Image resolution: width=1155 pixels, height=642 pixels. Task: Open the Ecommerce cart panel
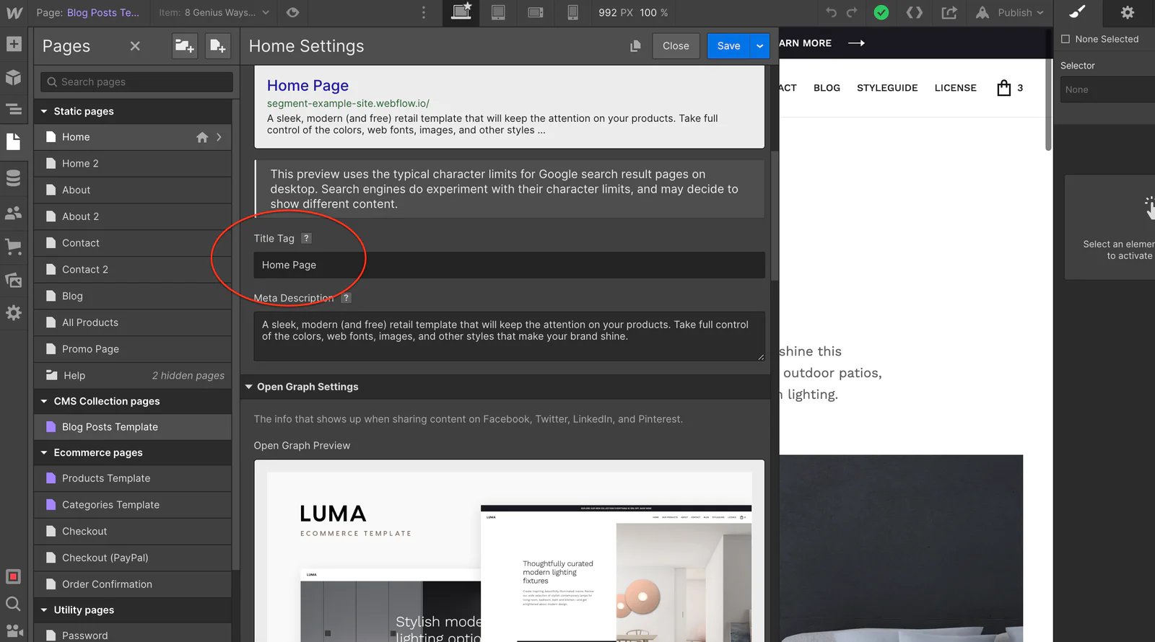(14, 246)
